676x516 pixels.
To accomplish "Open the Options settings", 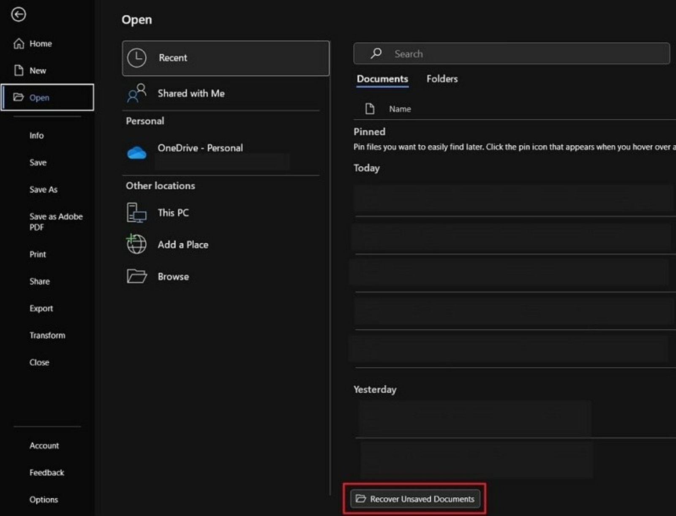I will coord(44,500).
